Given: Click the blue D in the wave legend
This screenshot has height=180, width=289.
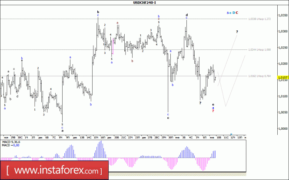Looking at the screenshot, I should coord(233,13).
